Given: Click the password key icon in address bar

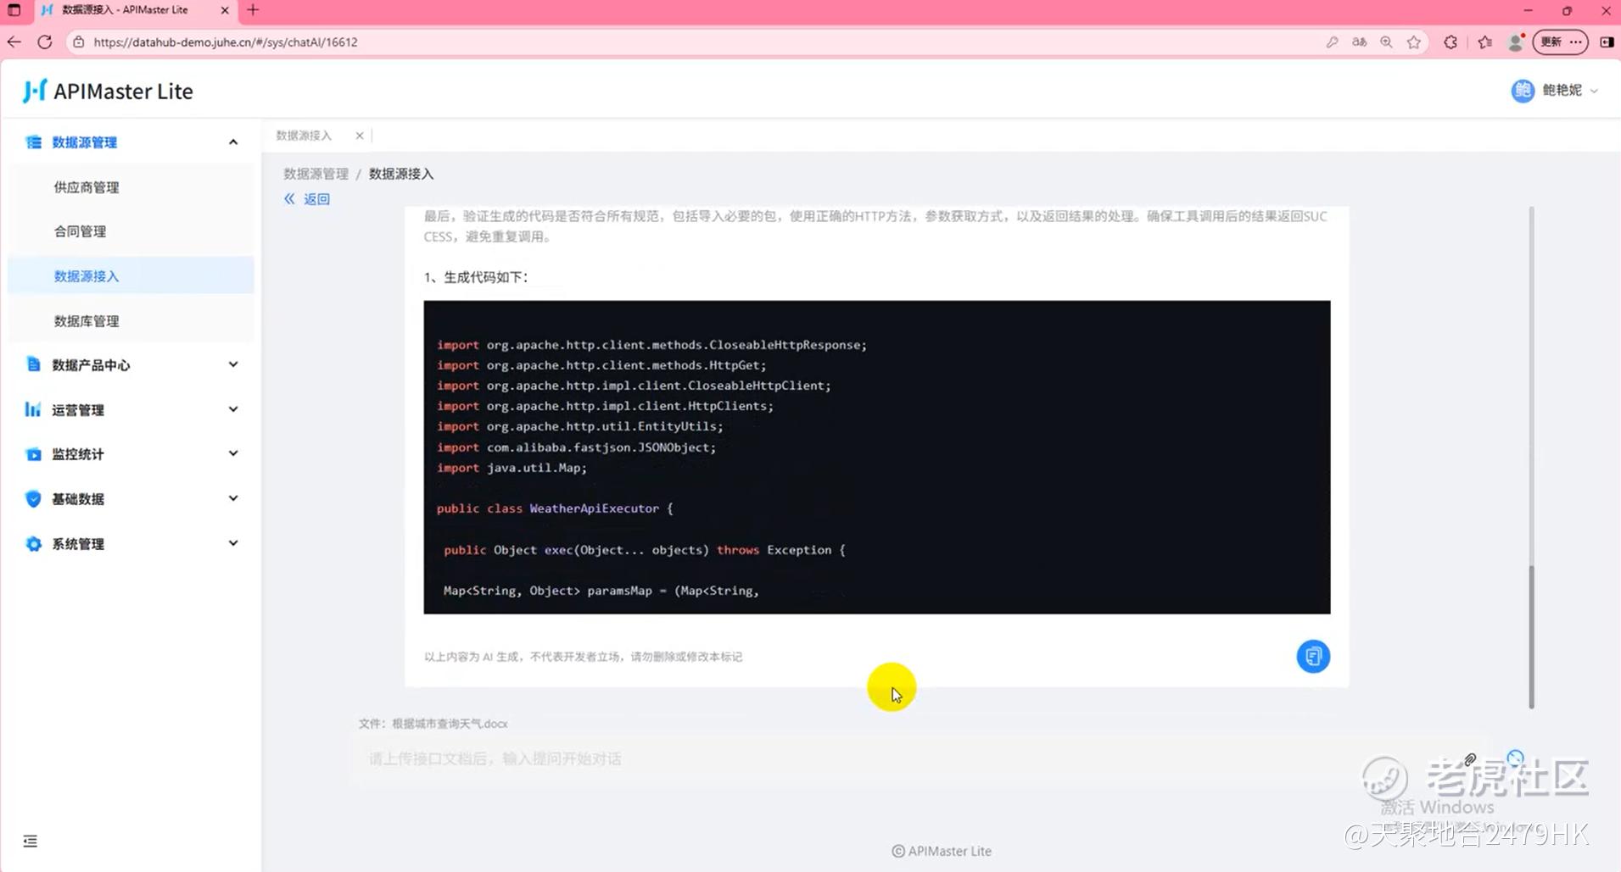Looking at the screenshot, I should click(1332, 42).
